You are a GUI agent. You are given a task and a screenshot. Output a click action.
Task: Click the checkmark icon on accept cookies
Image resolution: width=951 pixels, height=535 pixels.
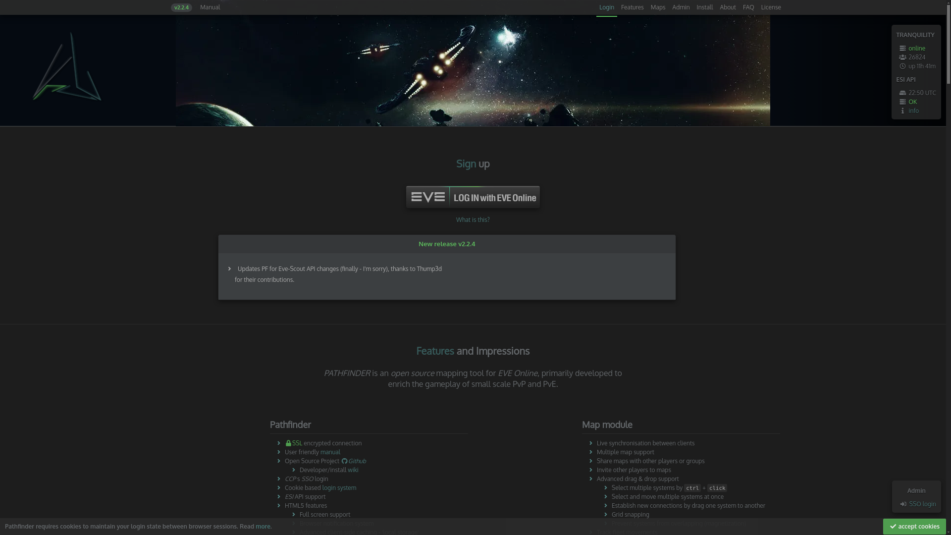coord(893,527)
